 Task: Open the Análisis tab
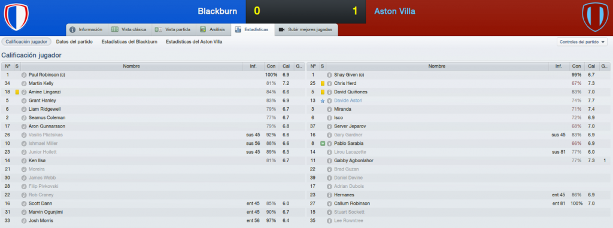(213, 29)
